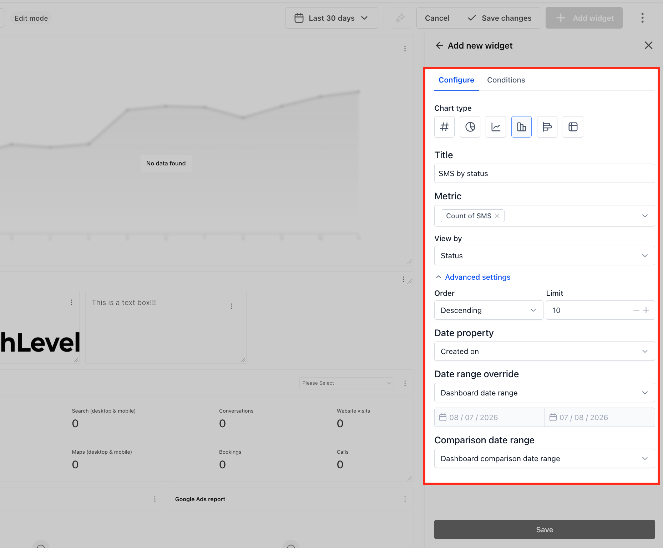Switch to the Conditions tab

click(506, 80)
